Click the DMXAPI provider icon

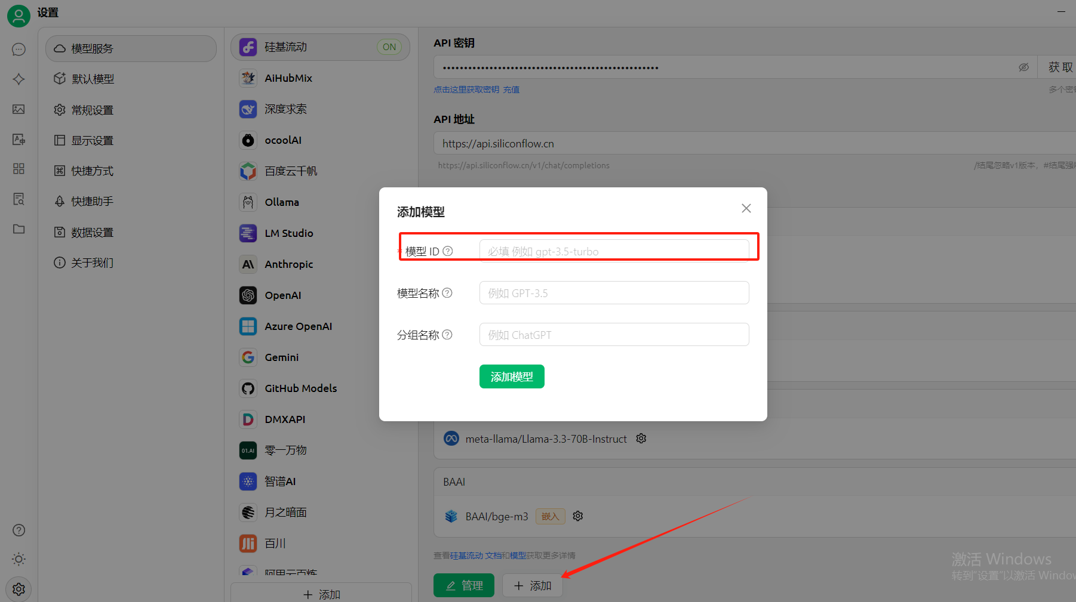tap(248, 419)
